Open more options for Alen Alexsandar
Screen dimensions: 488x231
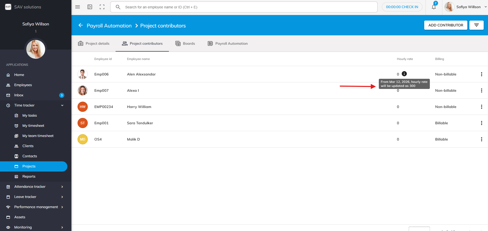point(481,74)
